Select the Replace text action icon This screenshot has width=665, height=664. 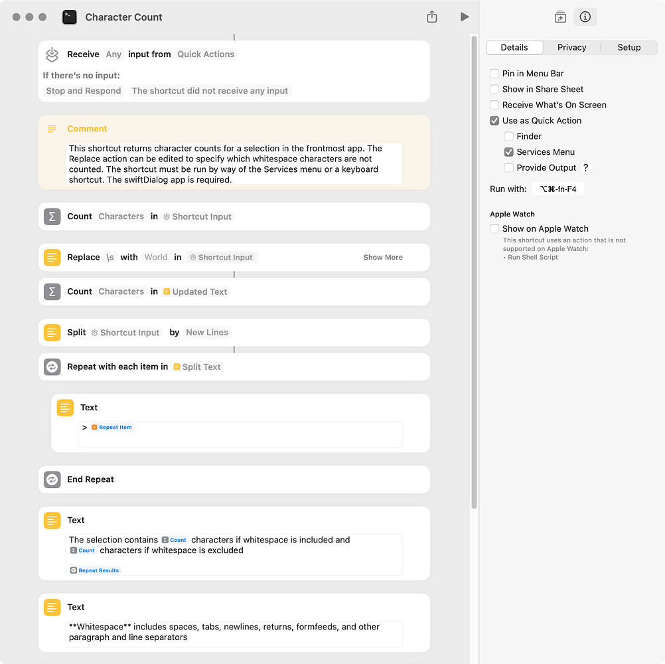click(52, 257)
